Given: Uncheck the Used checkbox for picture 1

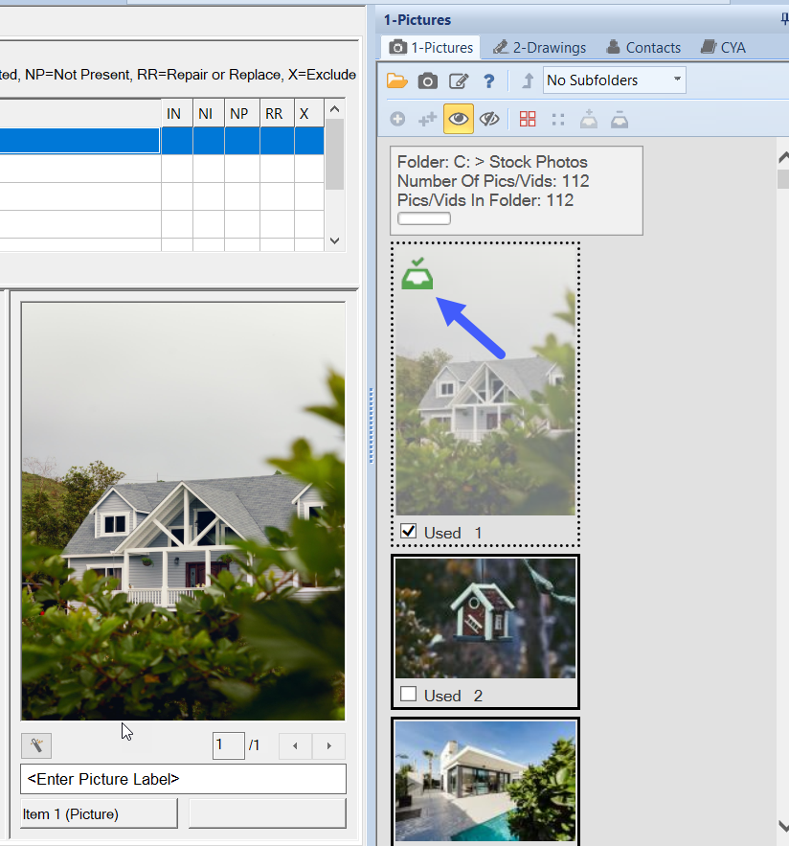Looking at the screenshot, I should point(409,532).
